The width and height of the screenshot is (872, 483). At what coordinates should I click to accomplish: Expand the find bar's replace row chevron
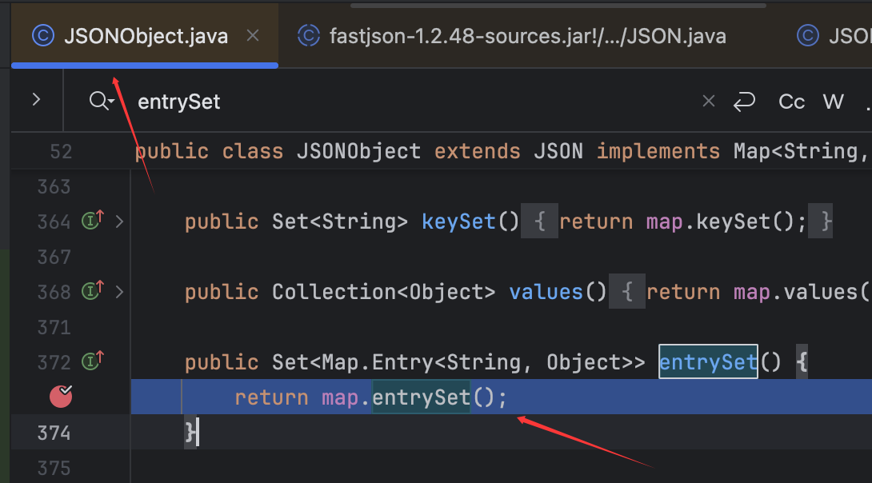click(x=37, y=100)
